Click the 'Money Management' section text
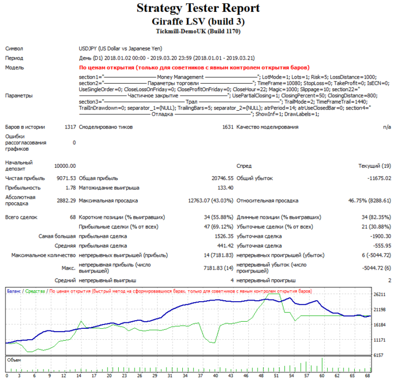This screenshot has height=382, width=396. click(x=180, y=77)
